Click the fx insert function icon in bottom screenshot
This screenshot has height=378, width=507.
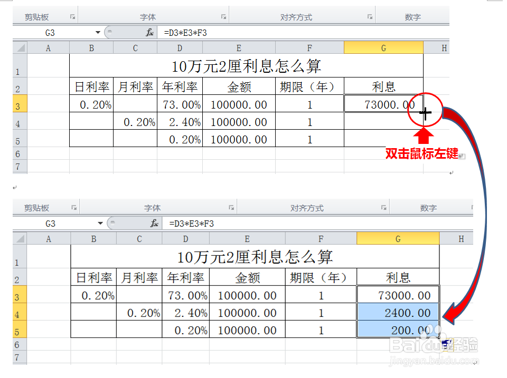tap(155, 223)
